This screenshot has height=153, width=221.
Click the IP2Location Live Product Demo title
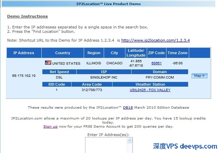(108, 4)
